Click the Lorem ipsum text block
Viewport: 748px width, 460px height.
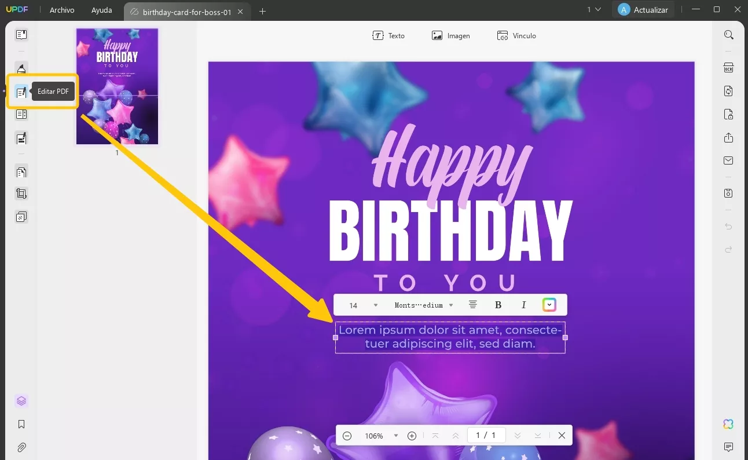450,337
